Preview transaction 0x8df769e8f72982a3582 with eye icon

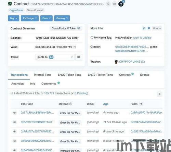tap(15, 150)
